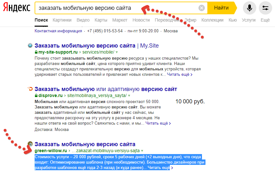Screen dimensions: 275x175
Task: Switch to the Видео tab
Action: [83, 20]
